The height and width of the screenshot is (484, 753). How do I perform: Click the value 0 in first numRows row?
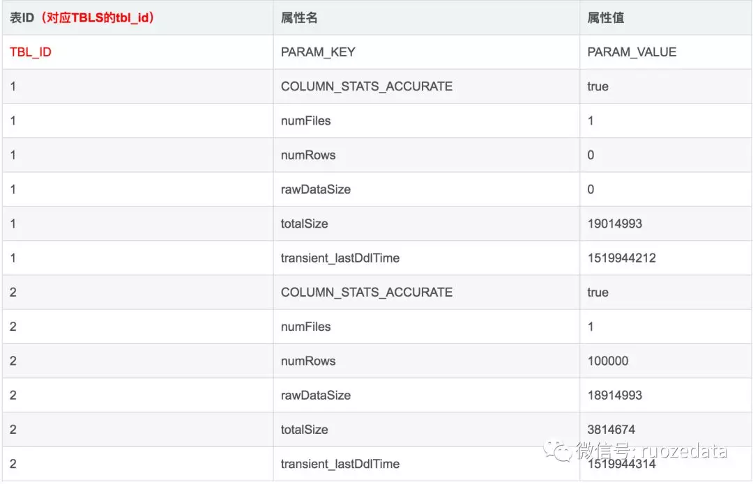coord(591,155)
